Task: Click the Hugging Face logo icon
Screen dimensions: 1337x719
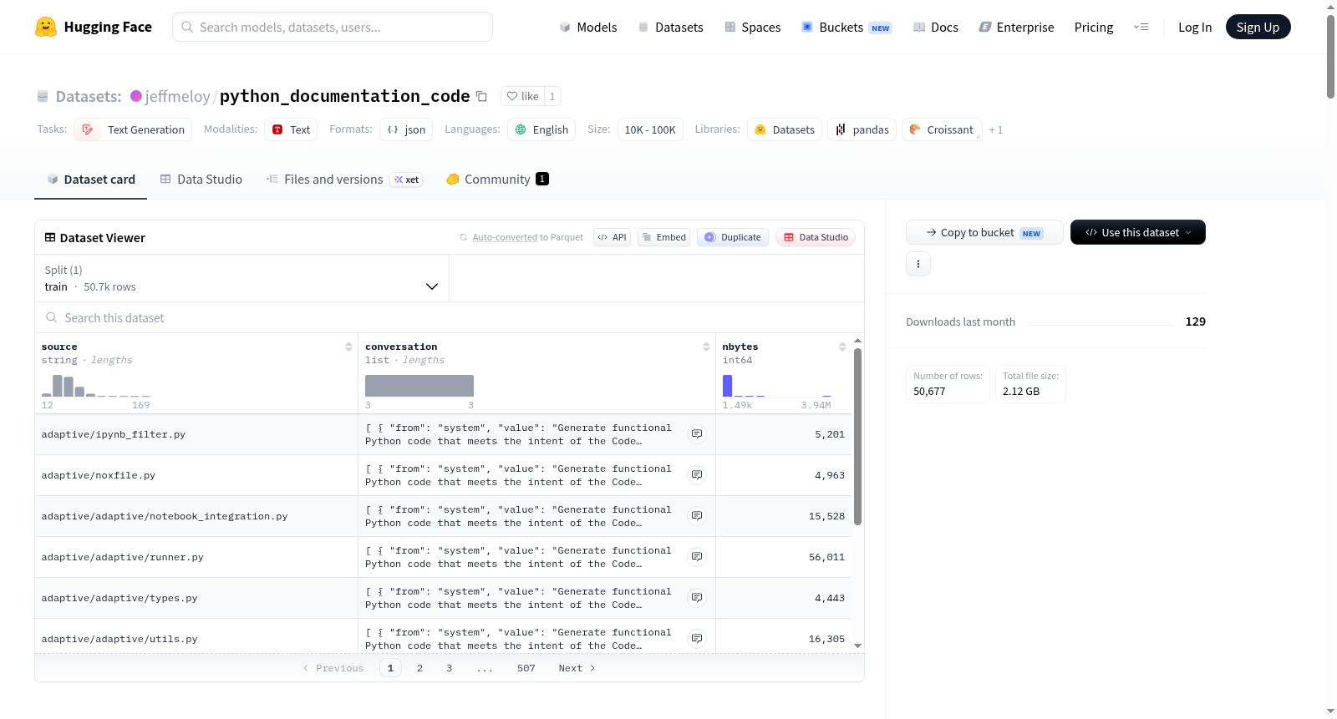Action: click(x=46, y=27)
